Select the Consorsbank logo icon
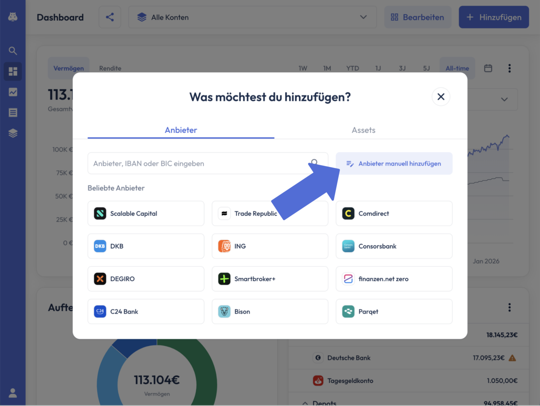The width and height of the screenshot is (540, 406). click(x=348, y=246)
